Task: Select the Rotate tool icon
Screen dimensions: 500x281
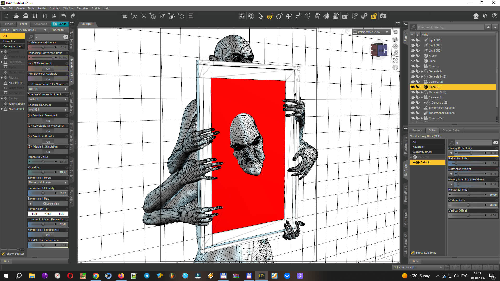Action: pos(279,16)
